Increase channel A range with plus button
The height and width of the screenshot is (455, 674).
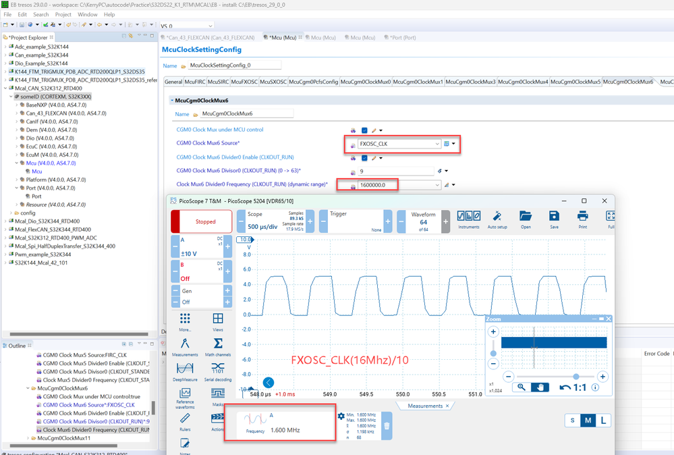point(228,246)
